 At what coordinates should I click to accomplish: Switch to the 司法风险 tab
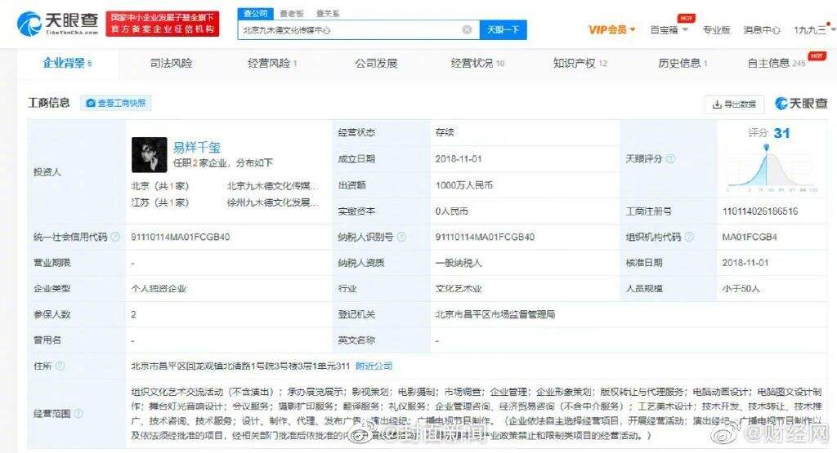click(x=171, y=63)
